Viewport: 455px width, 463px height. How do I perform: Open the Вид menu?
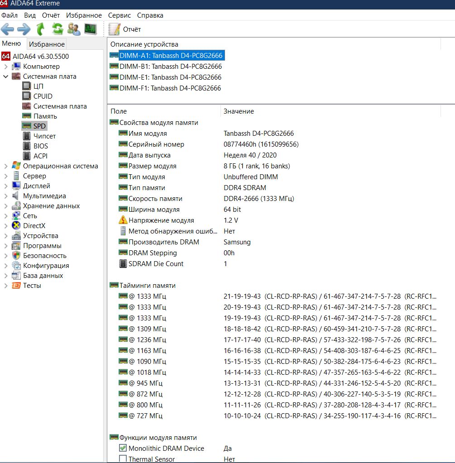(x=30, y=15)
